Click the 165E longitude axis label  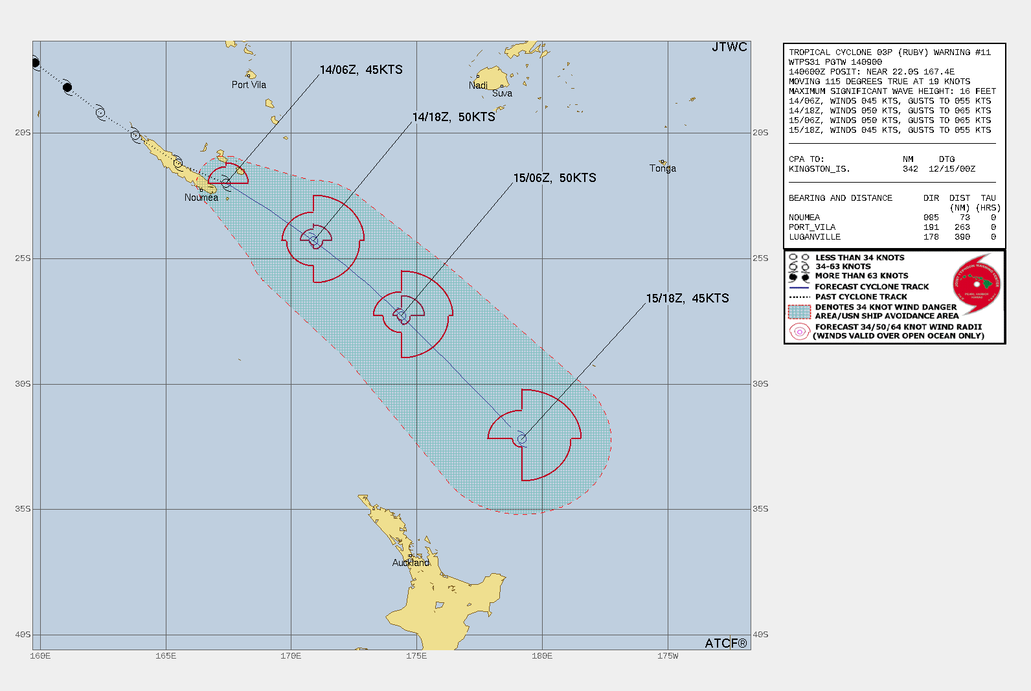166,656
